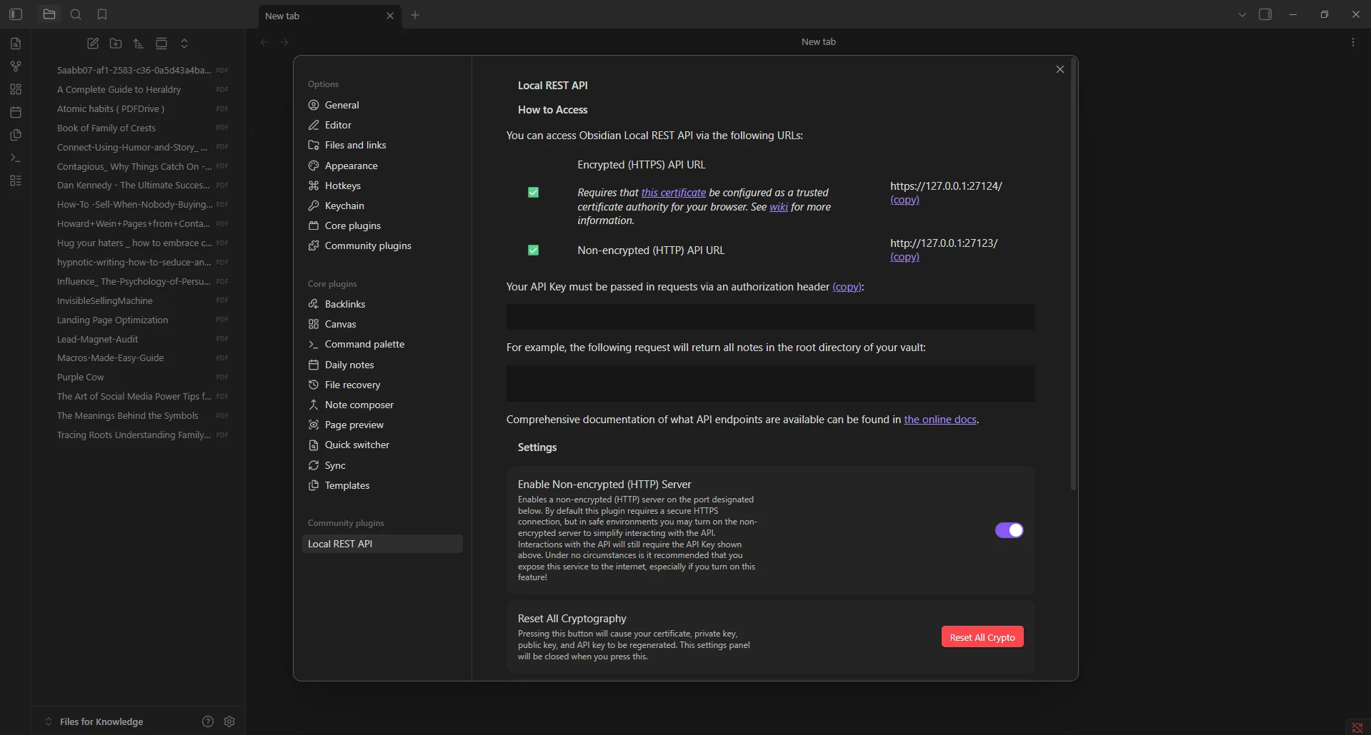Open Appearance settings
This screenshot has width=1371, height=735.
click(382, 166)
